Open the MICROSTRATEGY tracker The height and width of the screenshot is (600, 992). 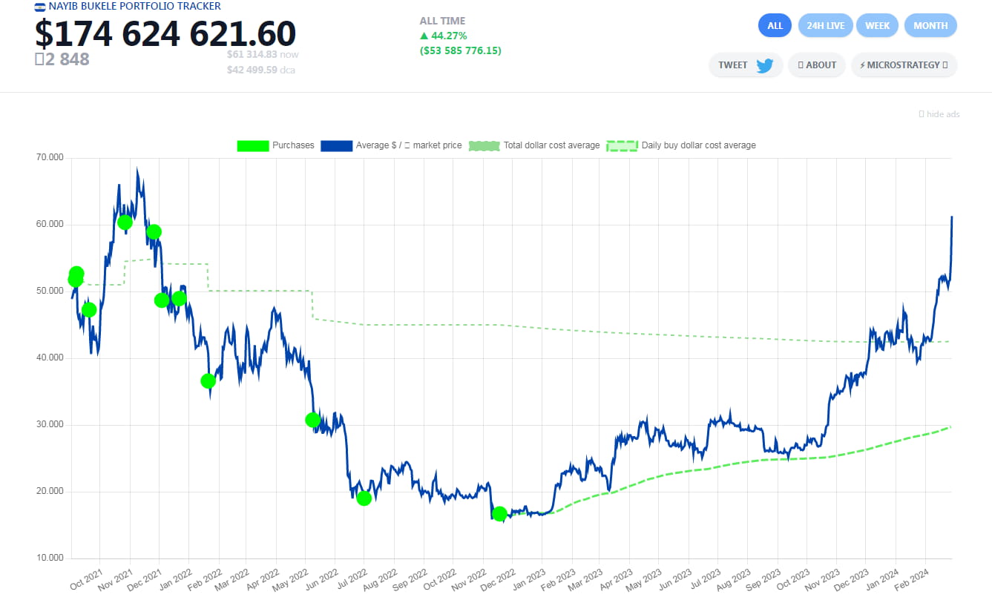904,65
